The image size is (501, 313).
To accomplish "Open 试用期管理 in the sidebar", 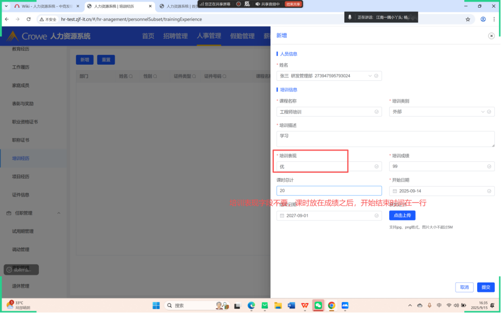I will click(23, 231).
